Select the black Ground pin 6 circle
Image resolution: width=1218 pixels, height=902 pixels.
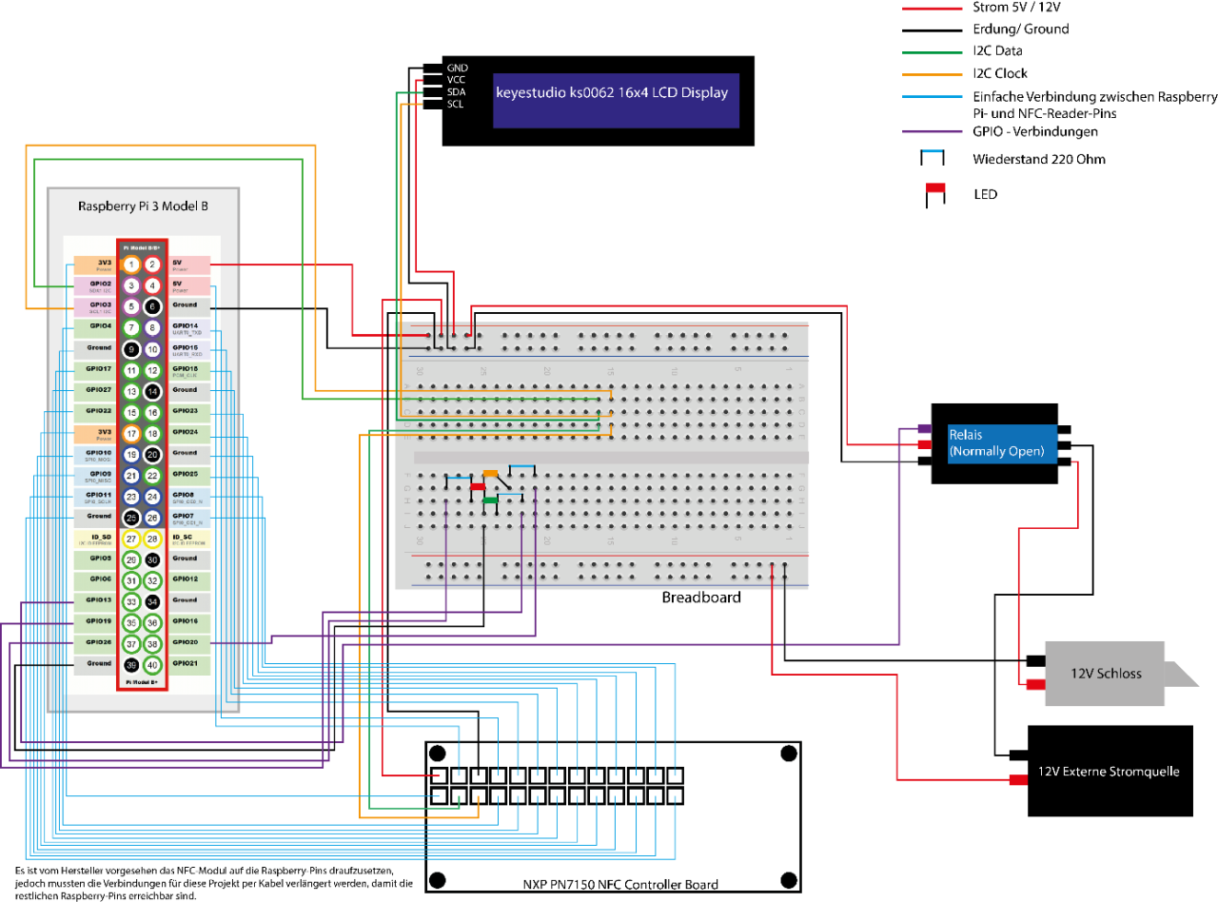pyautogui.click(x=152, y=305)
